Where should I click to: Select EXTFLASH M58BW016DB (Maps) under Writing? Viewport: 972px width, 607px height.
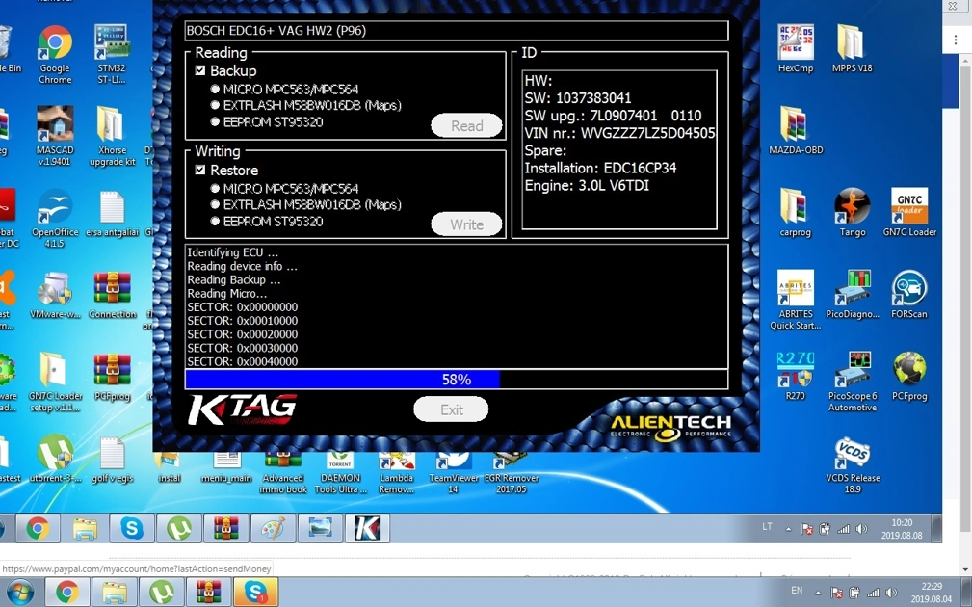pyautogui.click(x=215, y=204)
